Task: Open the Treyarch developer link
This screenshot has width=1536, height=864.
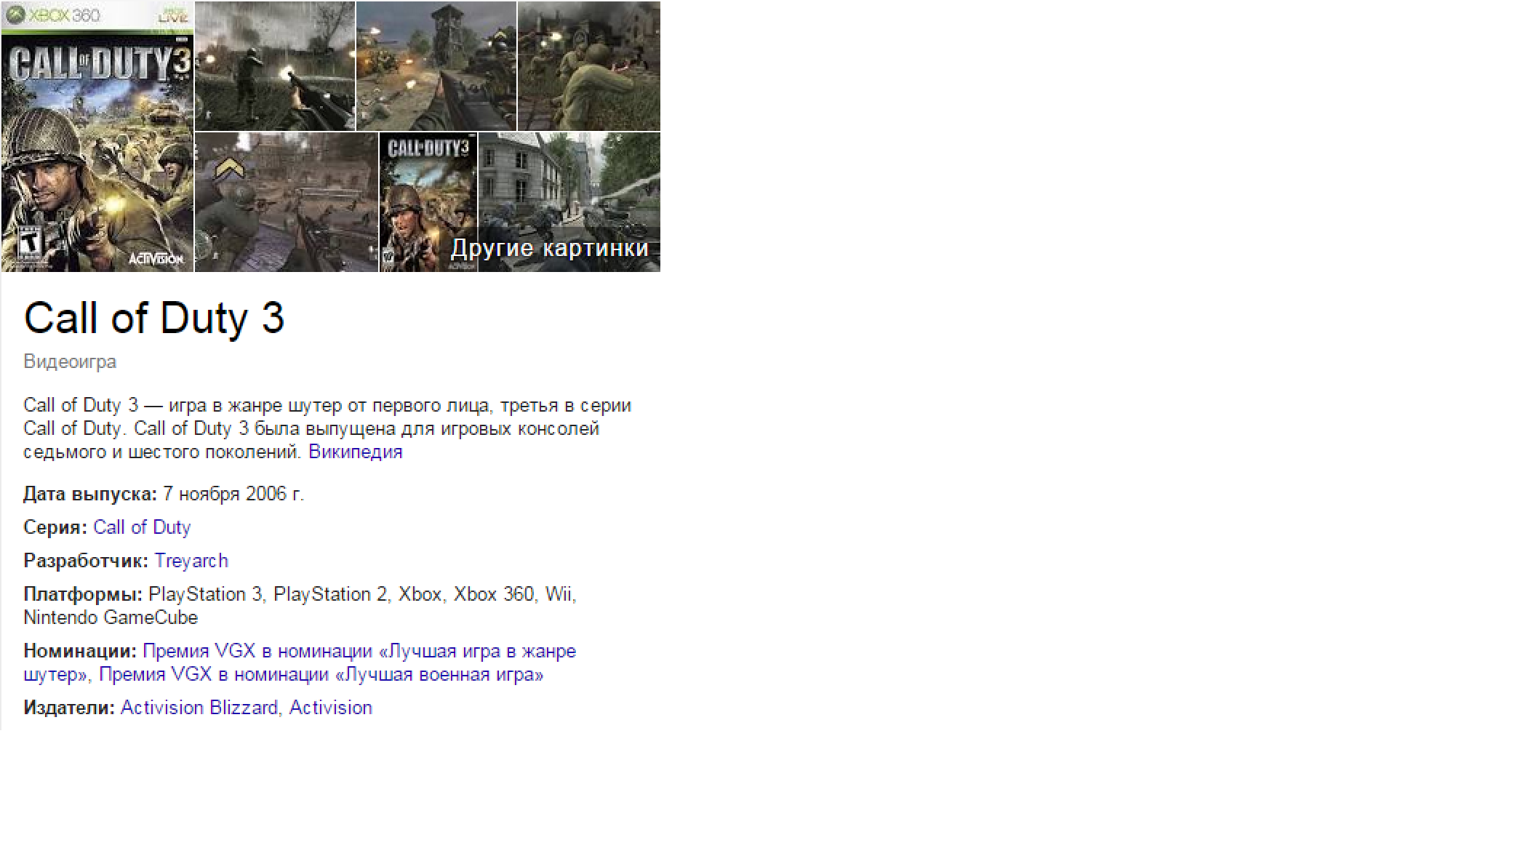Action: pyautogui.click(x=191, y=561)
